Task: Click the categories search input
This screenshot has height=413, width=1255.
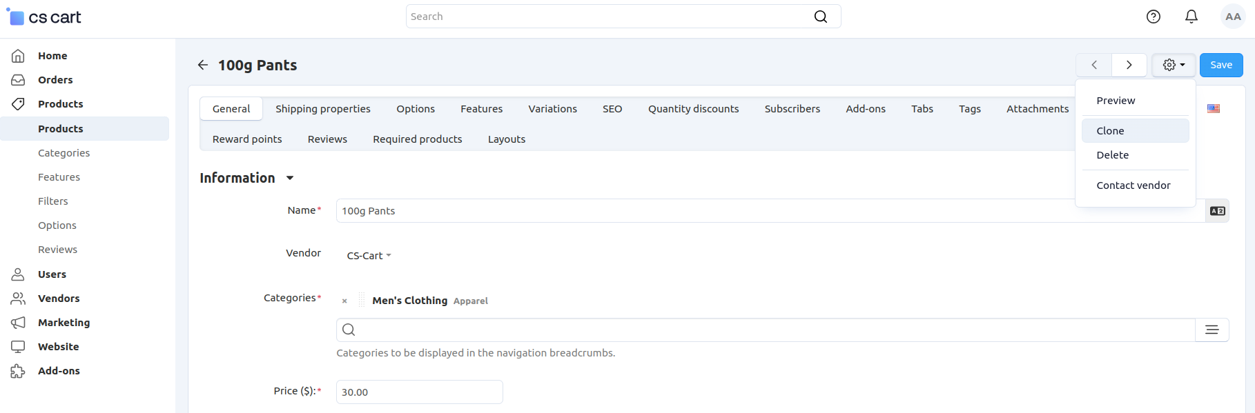Action: [766, 330]
